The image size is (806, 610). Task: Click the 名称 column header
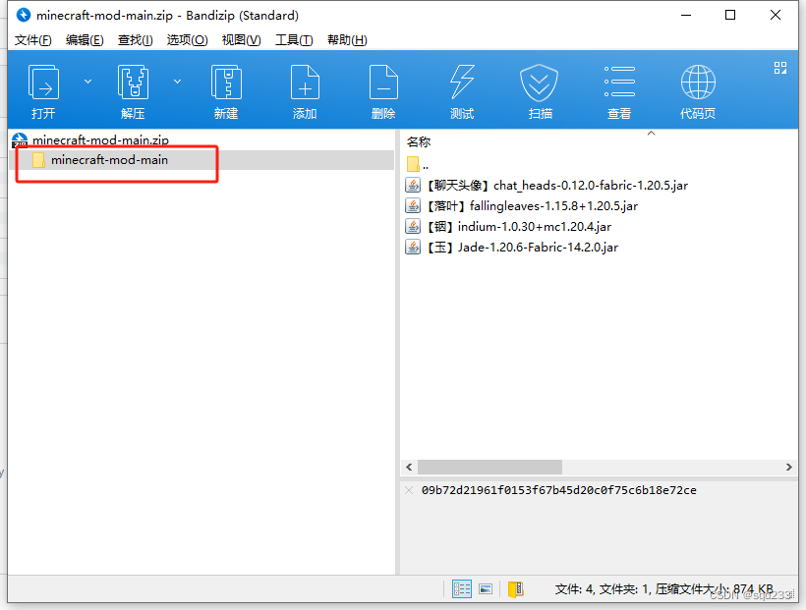[419, 142]
